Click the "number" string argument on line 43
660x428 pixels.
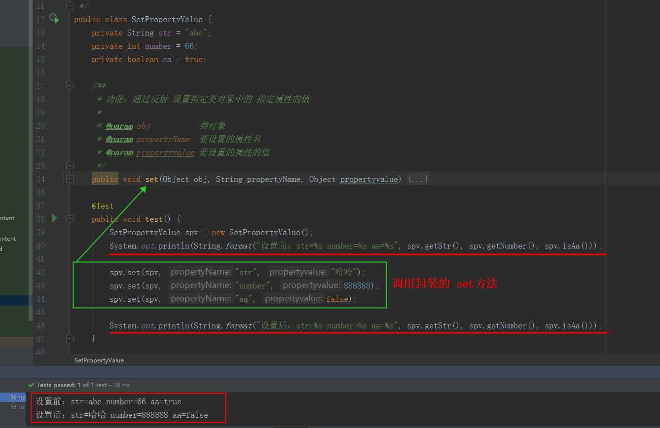[x=253, y=285]
